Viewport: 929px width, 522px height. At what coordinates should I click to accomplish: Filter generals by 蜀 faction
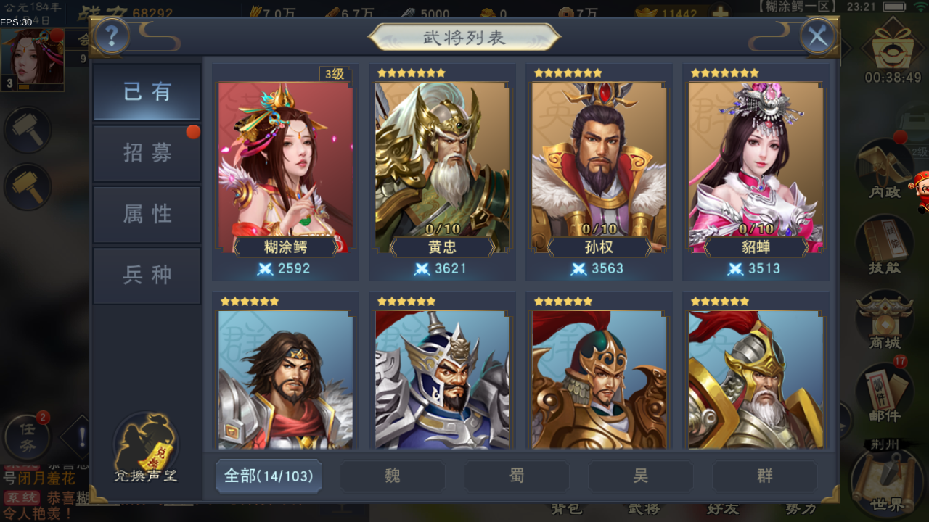click(517, 476)
